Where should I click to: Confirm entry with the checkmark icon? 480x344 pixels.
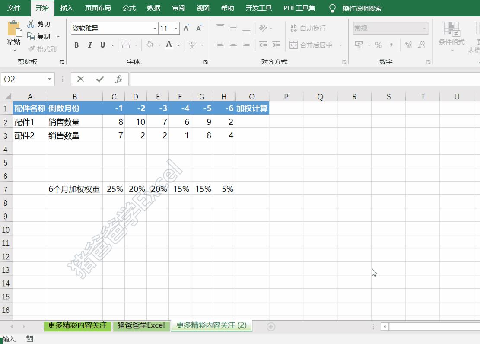pyautogui.click(x=99, y=80)
